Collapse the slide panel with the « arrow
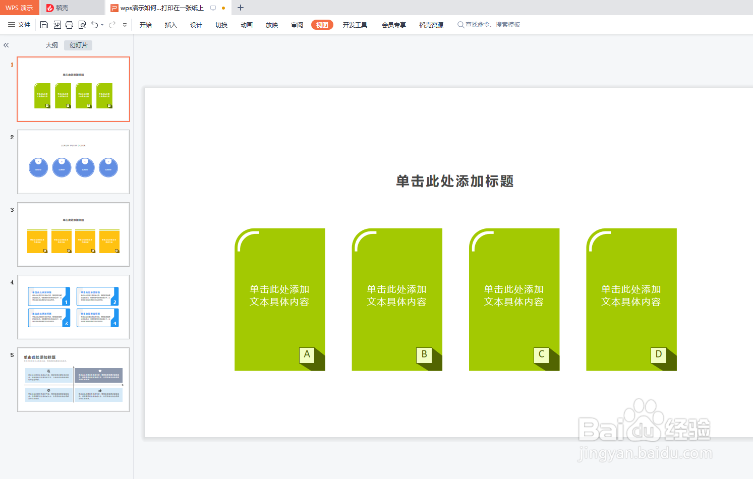Screen dimensions: 753x479 click(6, 45)
